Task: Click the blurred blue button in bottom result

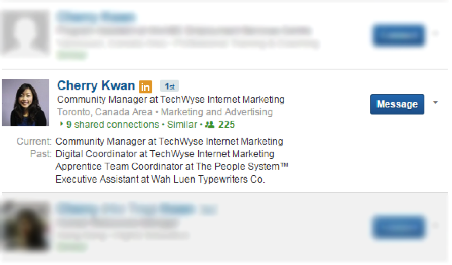Action: click(x=398, y=227)
